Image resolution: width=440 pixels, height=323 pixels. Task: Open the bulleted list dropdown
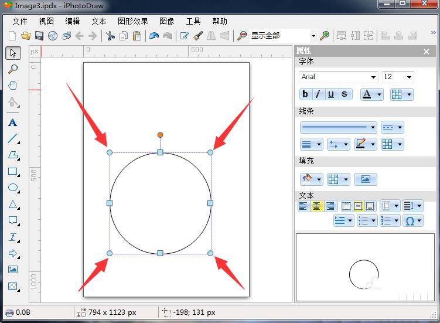(x=367, y=221)
